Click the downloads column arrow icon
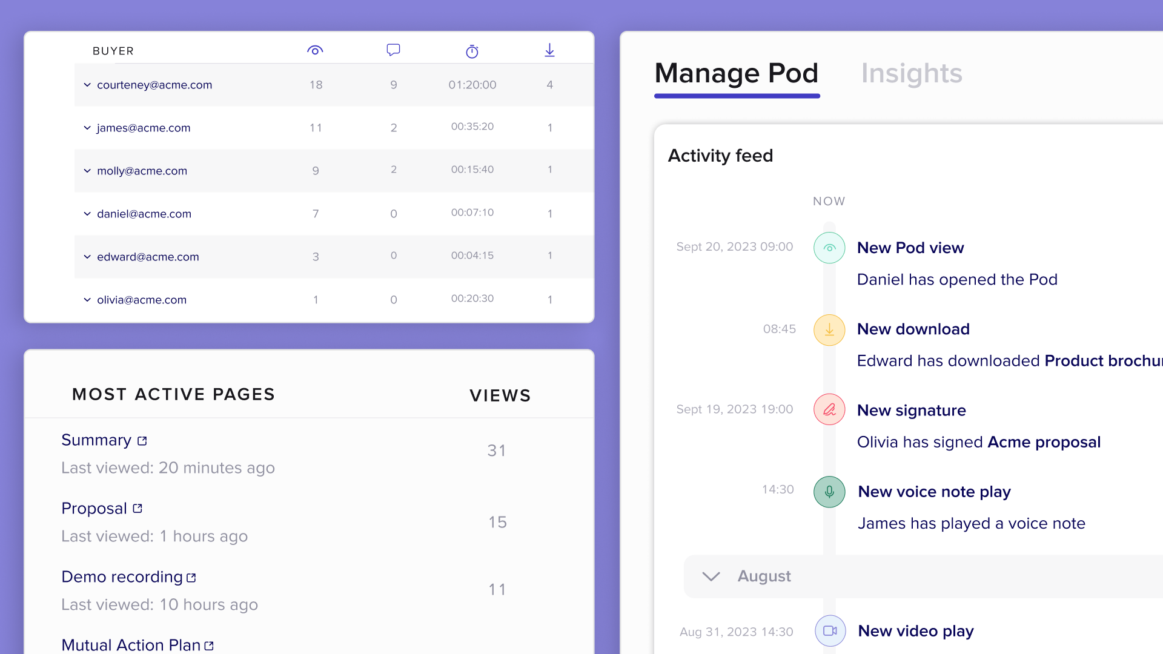The width and height of the screenshot is (1163, 654). tap(549, 50)
